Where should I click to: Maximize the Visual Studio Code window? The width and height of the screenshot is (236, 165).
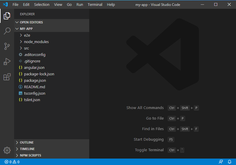click(x=216, y=4)
